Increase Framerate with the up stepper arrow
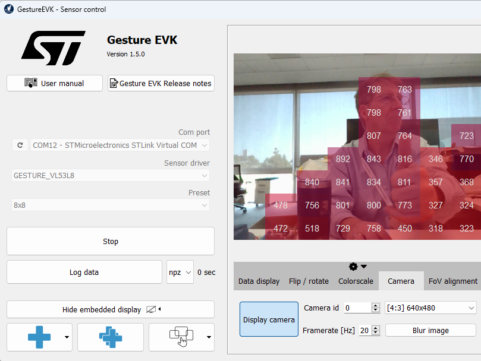 click(375, 327)
